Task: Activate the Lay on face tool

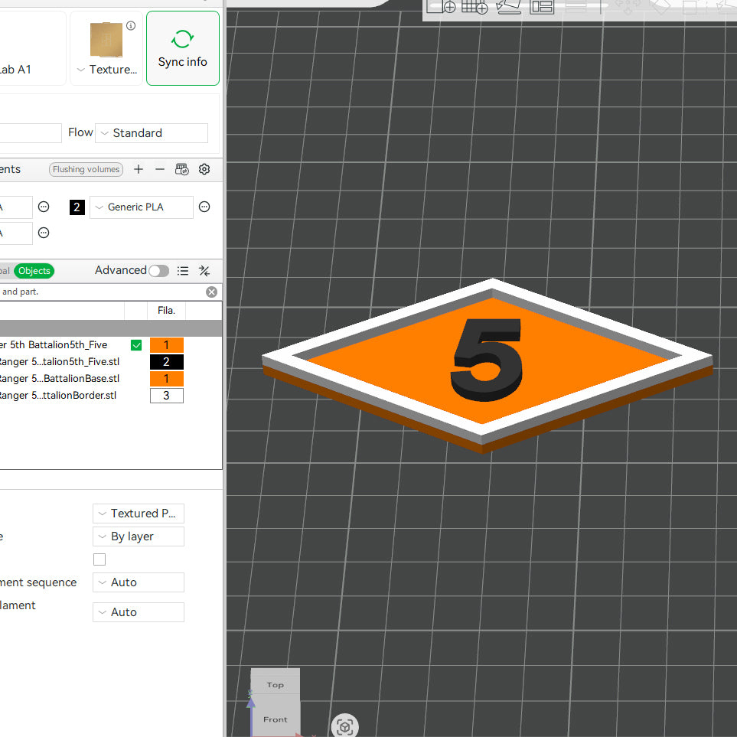Action: (x=508, y=8)
